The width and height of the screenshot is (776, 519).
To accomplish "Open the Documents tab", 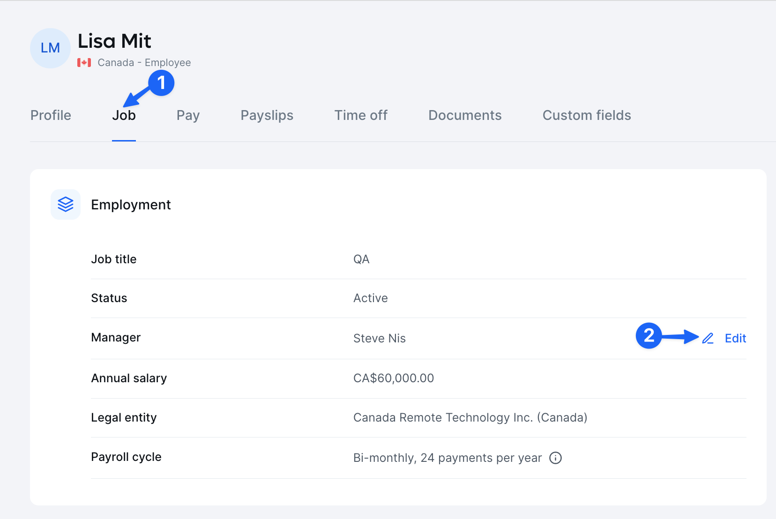I will point(465,115).
